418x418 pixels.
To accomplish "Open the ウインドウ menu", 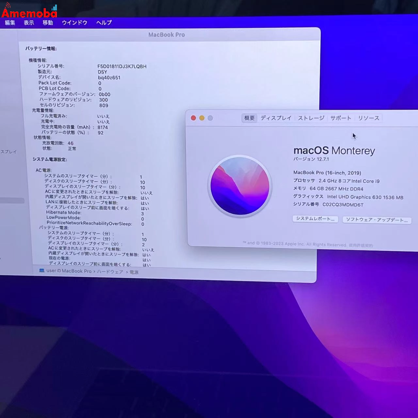I will [x=74, y=23].
